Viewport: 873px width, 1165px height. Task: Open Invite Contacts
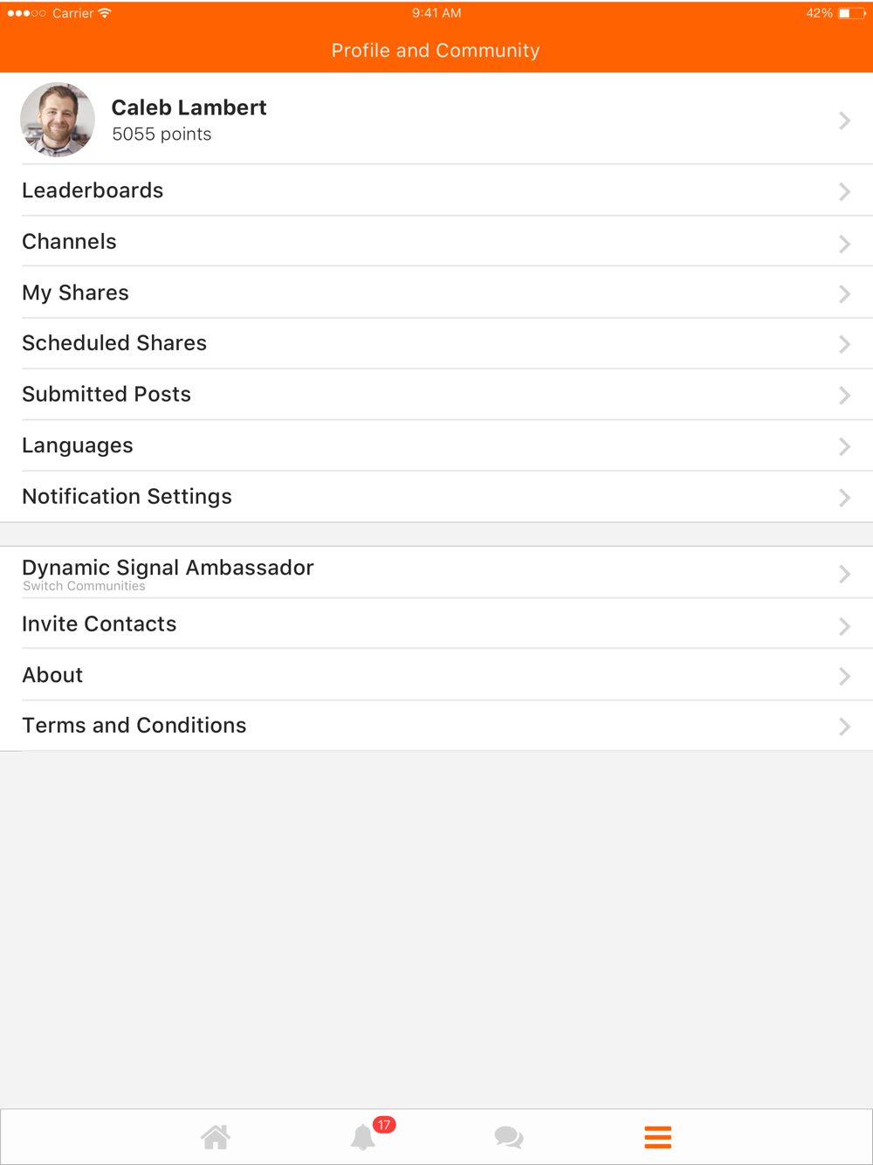pyautogui.click(x=436, y=624)
